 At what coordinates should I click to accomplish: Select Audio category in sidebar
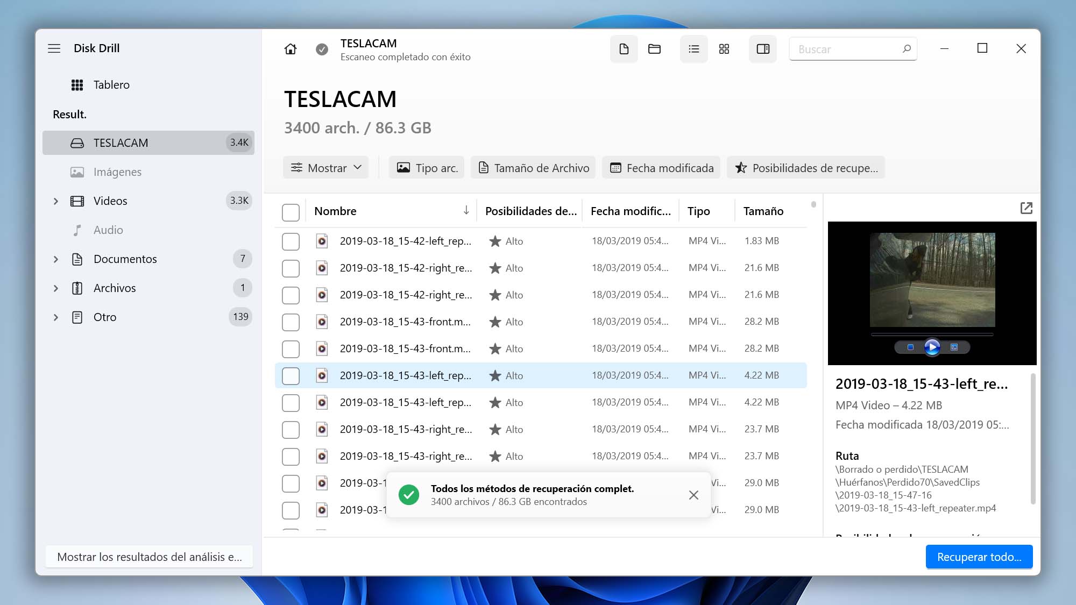point(148,230)
